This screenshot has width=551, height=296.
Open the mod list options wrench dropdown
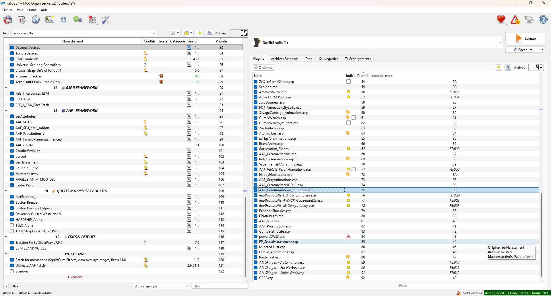[x=175, y=33]
